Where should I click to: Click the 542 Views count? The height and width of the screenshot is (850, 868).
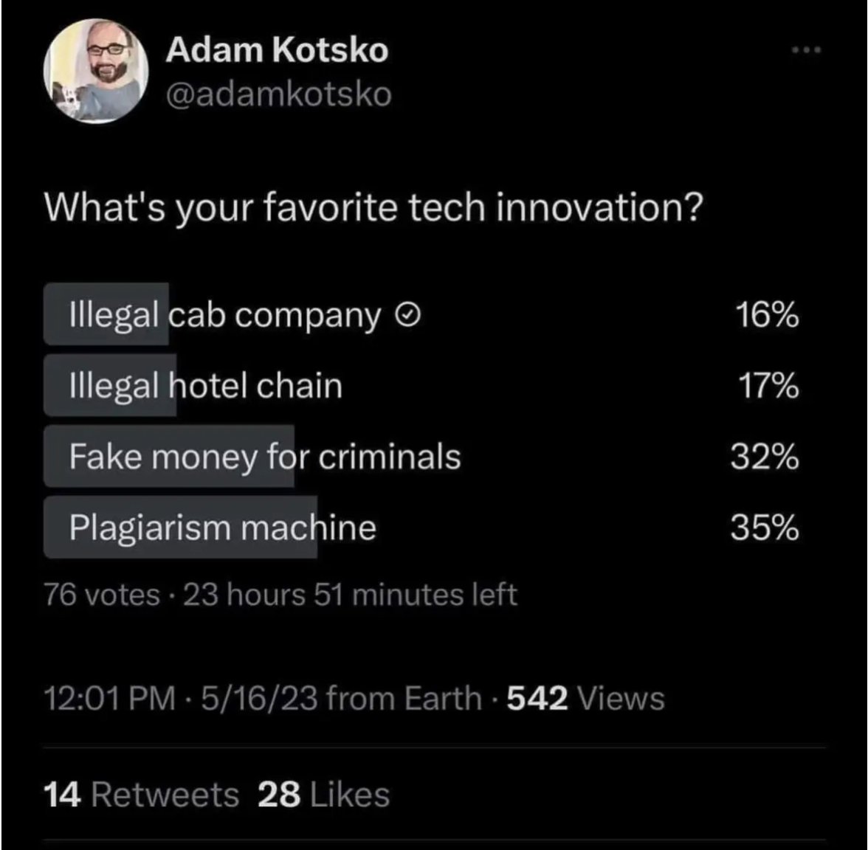point(586,698)
